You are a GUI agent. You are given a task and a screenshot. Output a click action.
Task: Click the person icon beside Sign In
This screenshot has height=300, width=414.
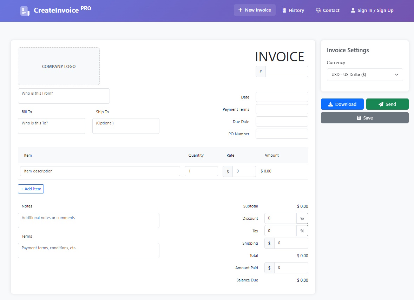tap(353, 10)
